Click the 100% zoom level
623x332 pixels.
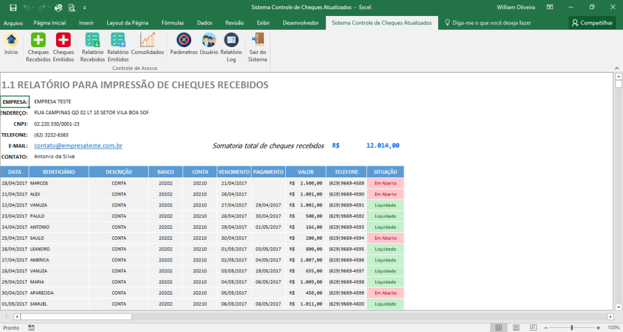click(x=613, y=328)
